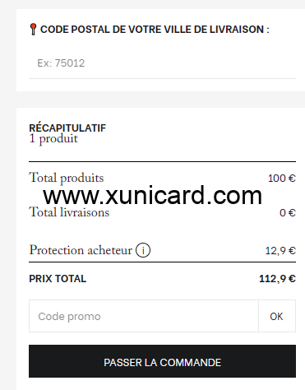This screenshot has height=390, width=305.
Task: Click the Total produits label
Action: coord(67,178)
